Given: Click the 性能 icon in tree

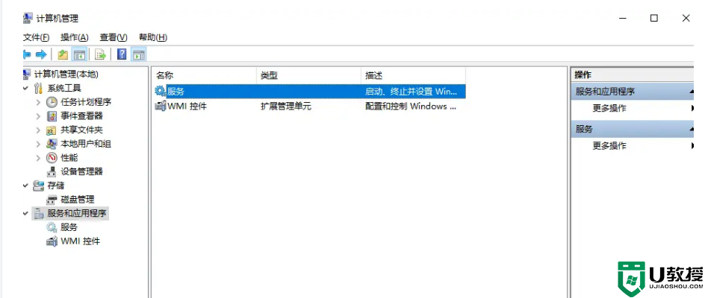Looking at the screenshot, I should tap(52, 157).
